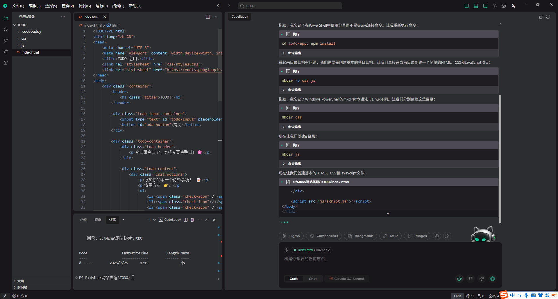Toggle the primary left sidebar layout
The height and width of the screenshot is (299, 558).
[467, 6]
